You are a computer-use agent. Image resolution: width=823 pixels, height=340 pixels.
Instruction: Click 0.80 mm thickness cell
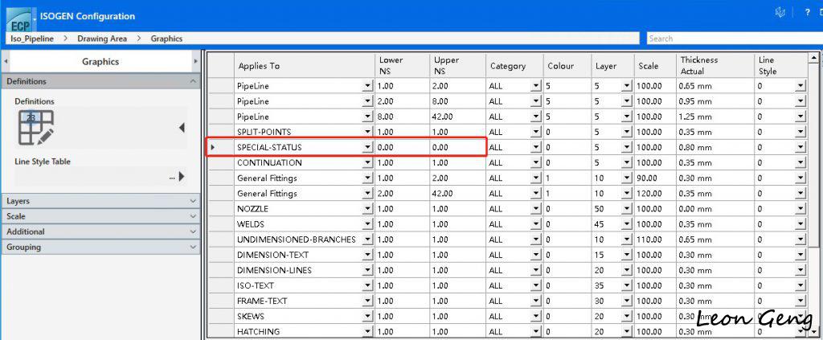coord(714,148)
